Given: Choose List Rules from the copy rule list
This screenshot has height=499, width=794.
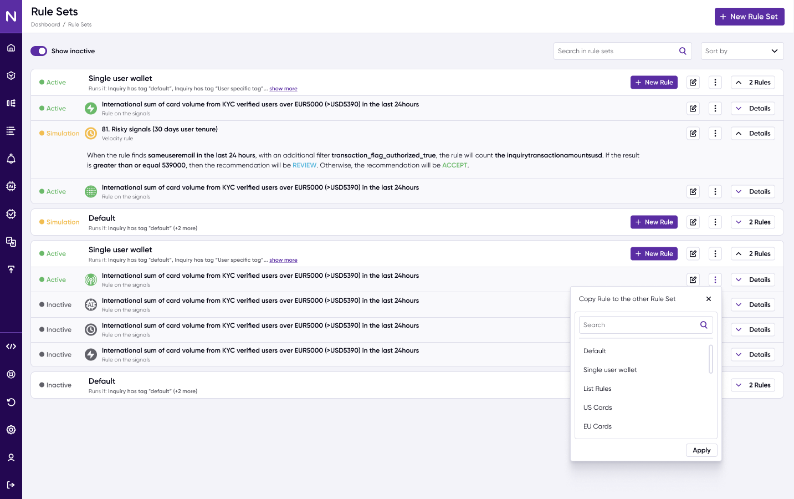Looking at the screenshot, I should (597, 389).
